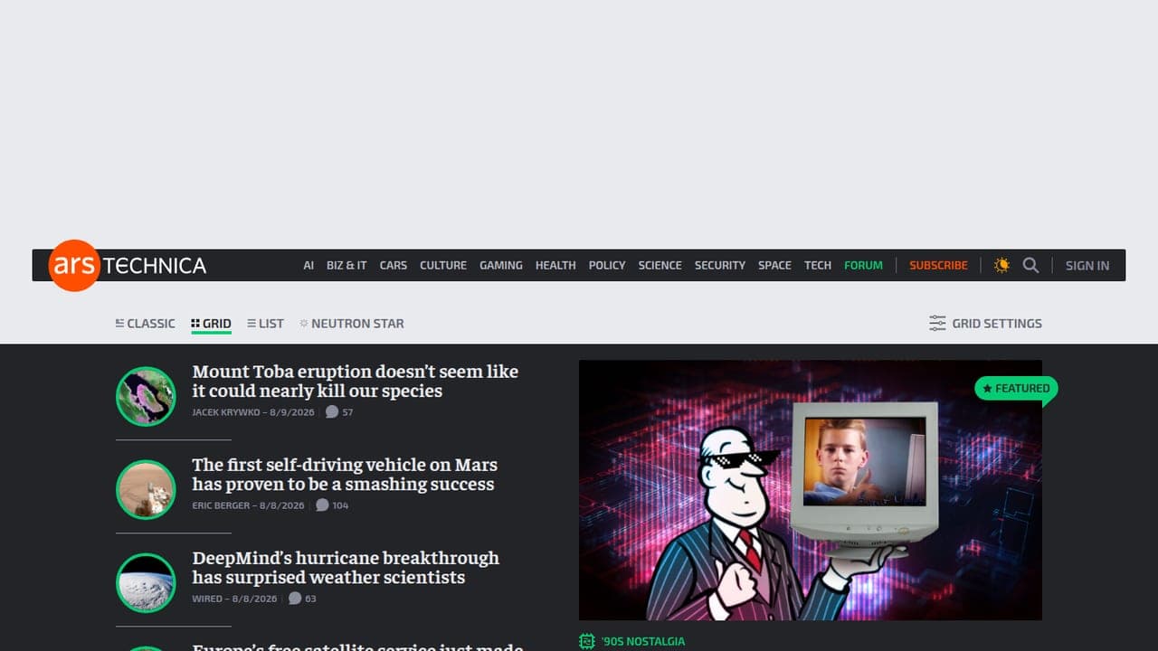The width and height of the screenshot is (1158, 651).
Task: Open the featured retro computer image
Action: pos(811,490)
